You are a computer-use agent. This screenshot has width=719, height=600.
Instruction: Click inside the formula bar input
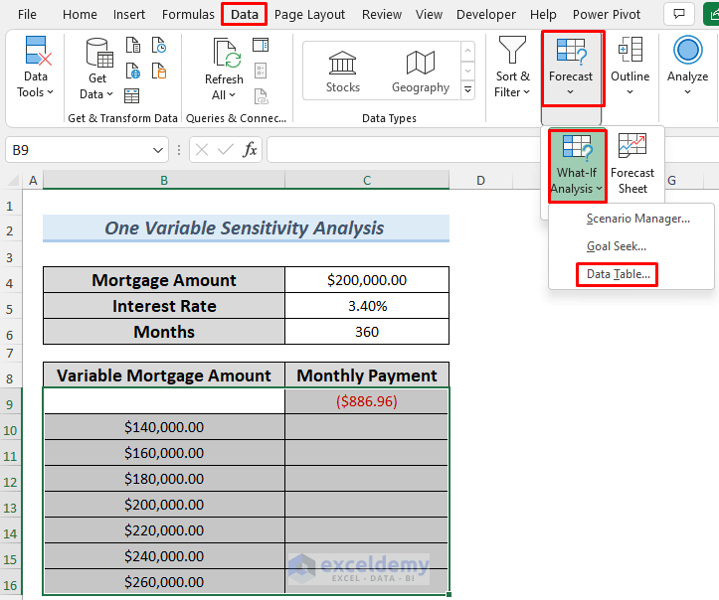[406, 149]
